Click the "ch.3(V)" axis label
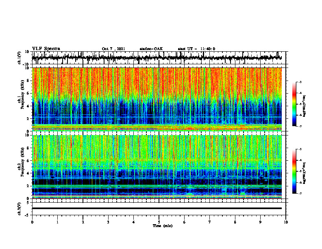This screenshot has height=249, width=322. [20, 209]
